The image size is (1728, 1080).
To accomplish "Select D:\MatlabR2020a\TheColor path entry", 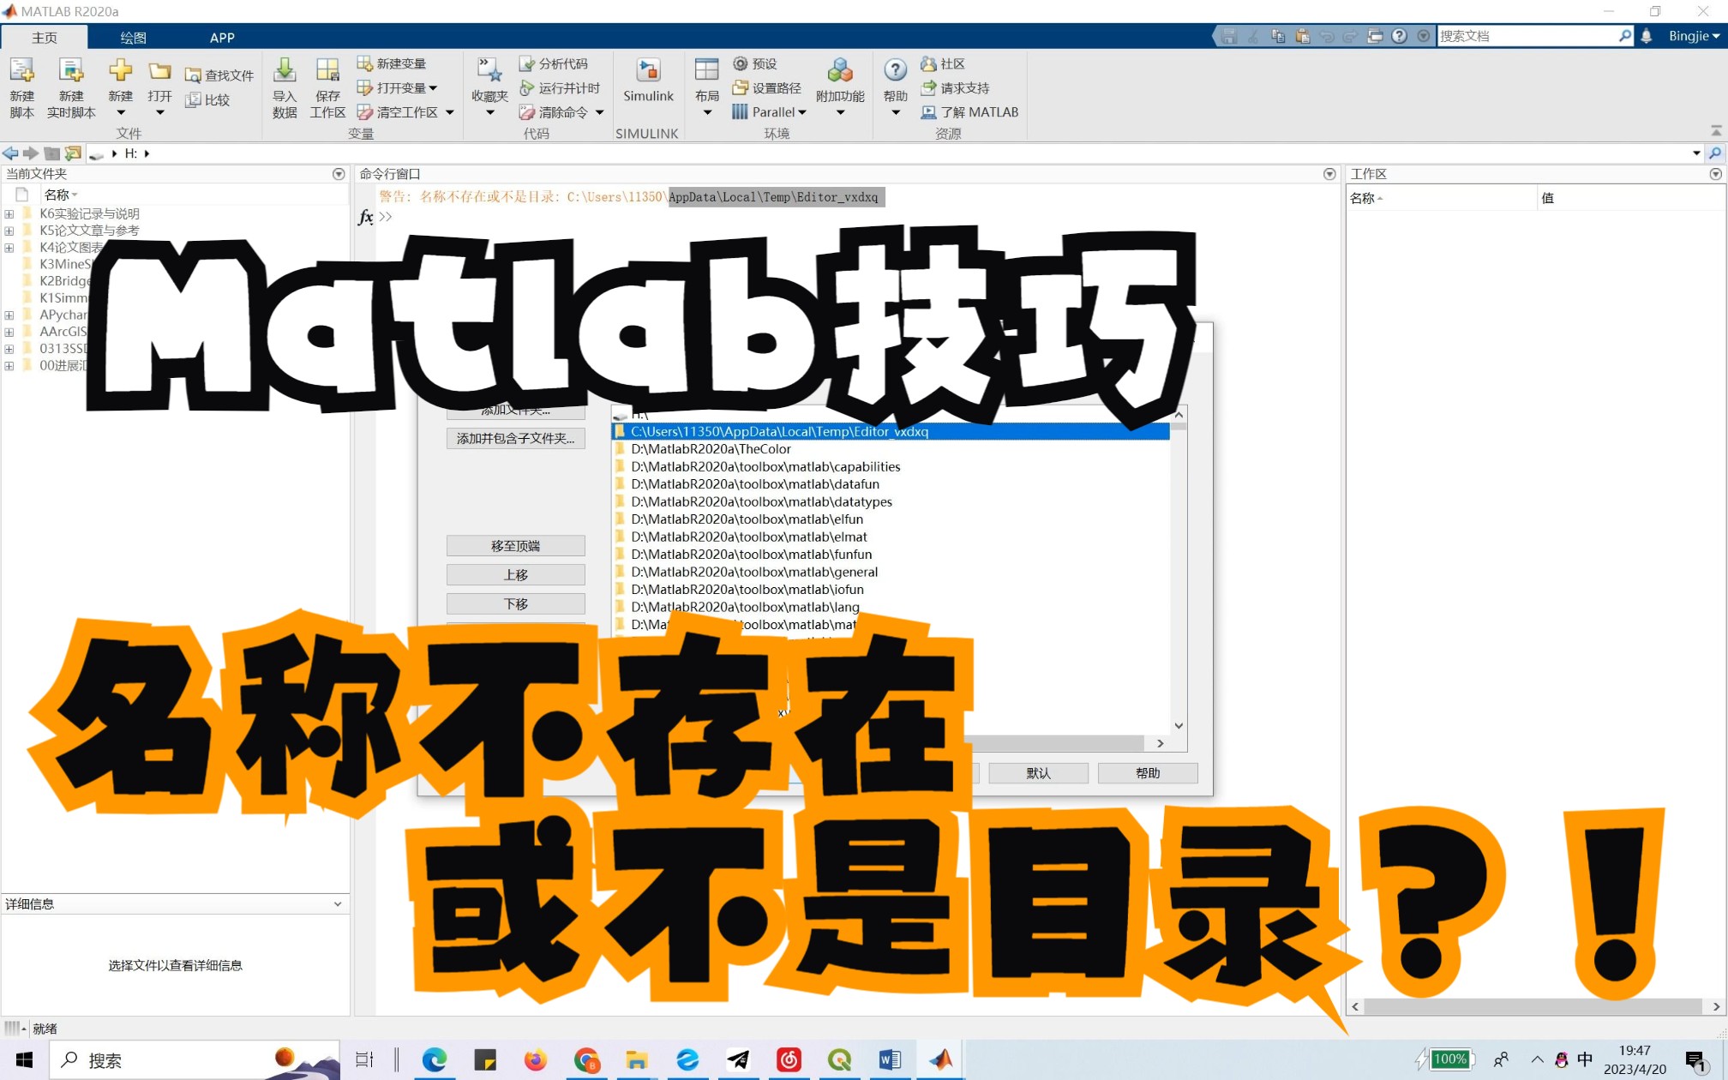I will (891, 449).
